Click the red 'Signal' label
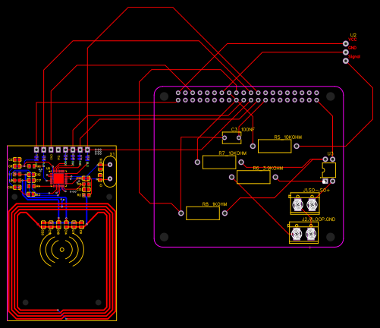 [x=354, y=56]
